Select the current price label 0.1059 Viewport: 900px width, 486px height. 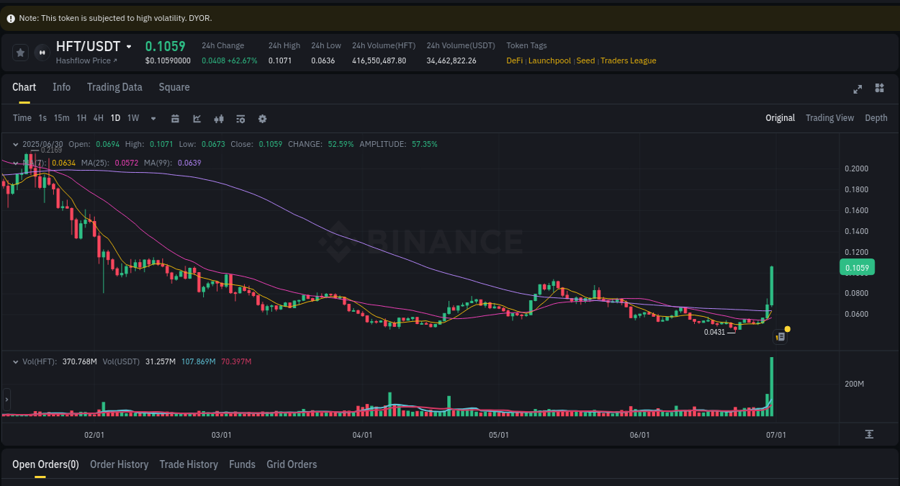point(857,266)
